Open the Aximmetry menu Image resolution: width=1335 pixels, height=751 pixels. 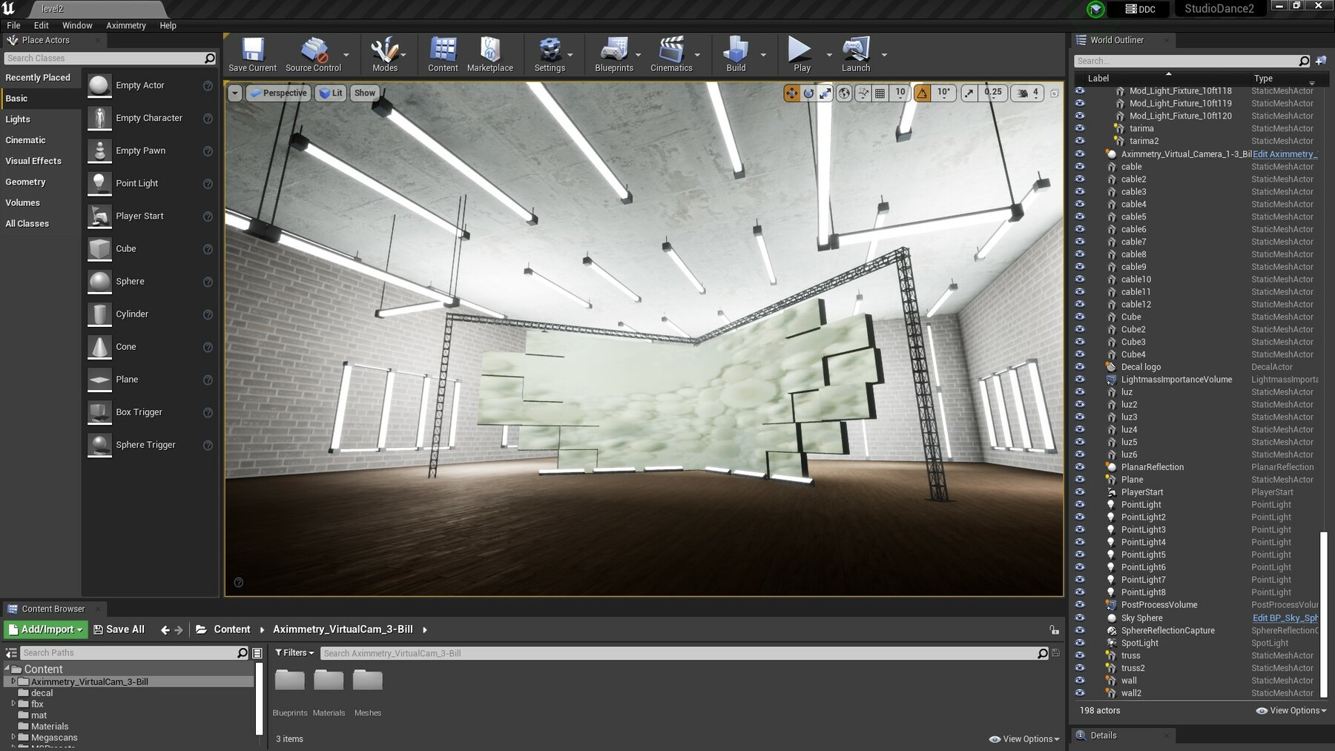tap(125, 24)
